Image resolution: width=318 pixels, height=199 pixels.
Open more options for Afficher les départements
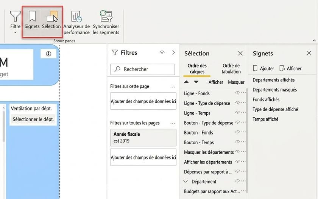click(243, 162)
